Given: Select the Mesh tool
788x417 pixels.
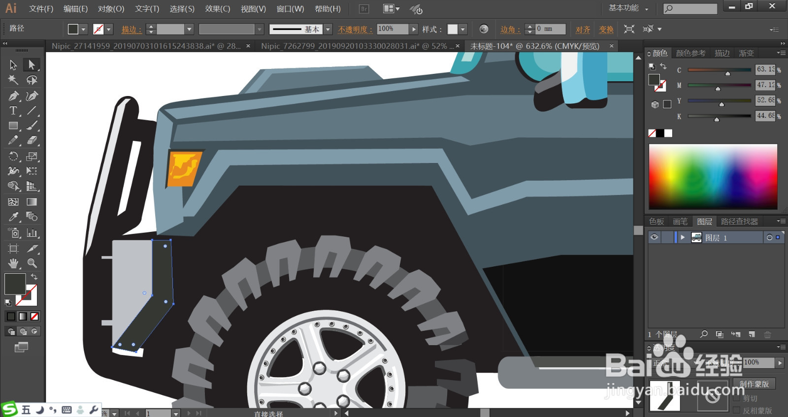Looking at the screenshot, I should (13, 202).
